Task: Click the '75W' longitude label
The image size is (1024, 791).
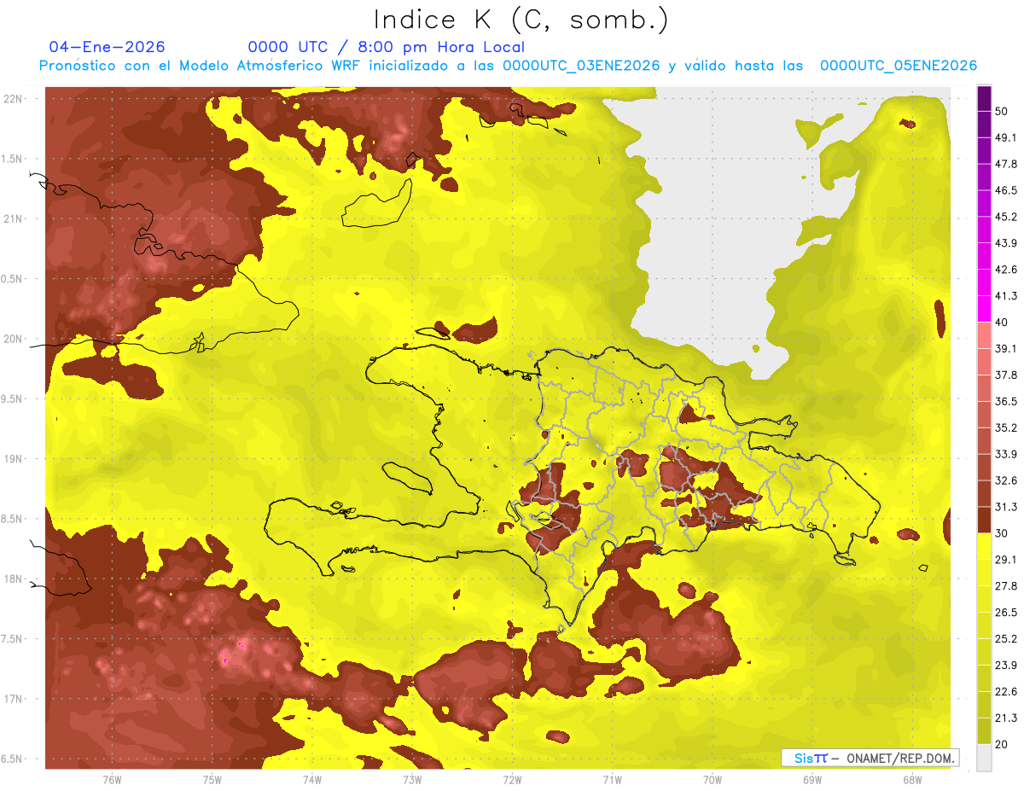Action: click(x=212, y=780)
